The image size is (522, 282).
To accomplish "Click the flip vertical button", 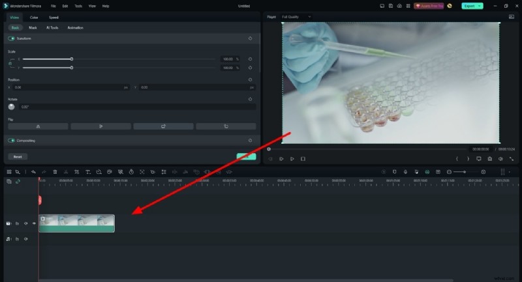I will point(100,126).
